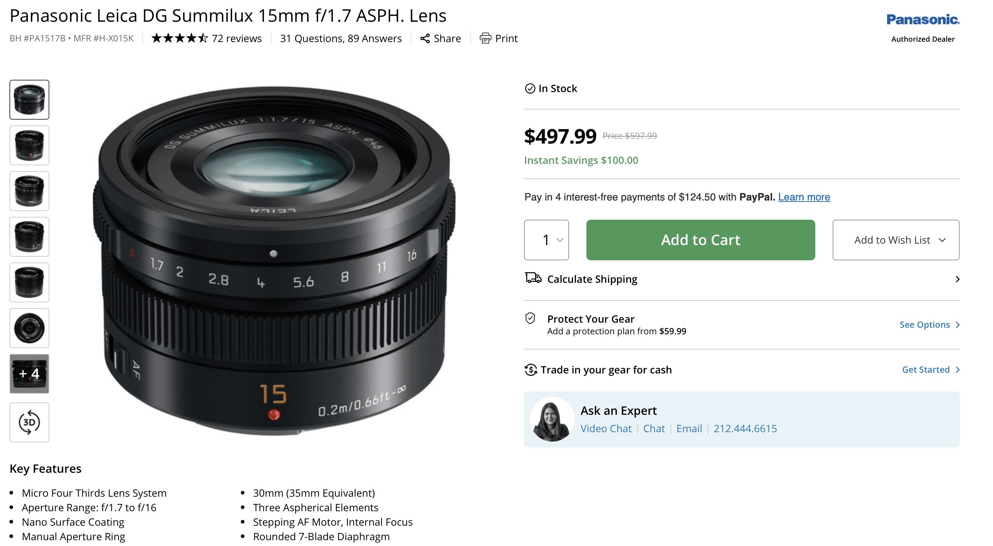View 31 Questions, 89 Answers
Image resolution: width=993 pixels, height=546 pixels.
pyautogui.click(x=341, y=38)
